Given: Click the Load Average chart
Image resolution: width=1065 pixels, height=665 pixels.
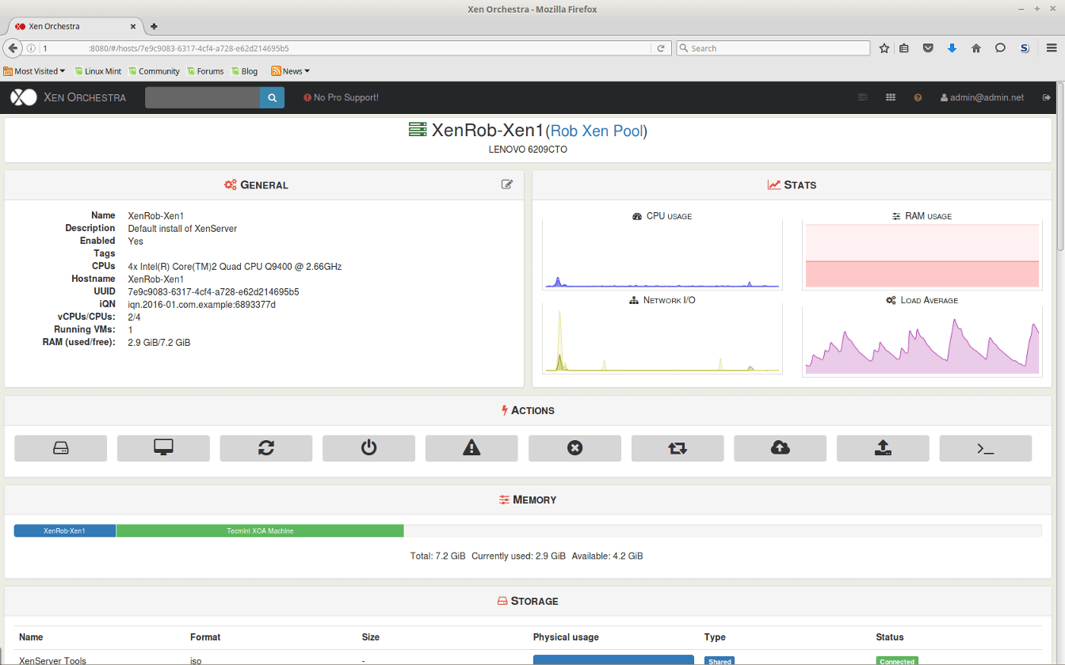Looking at the screenshot, I should (922, 340).
